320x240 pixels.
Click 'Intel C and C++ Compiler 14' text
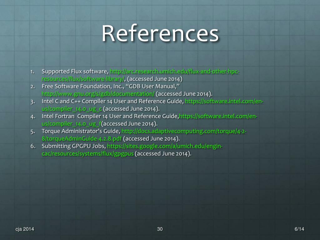77,102
